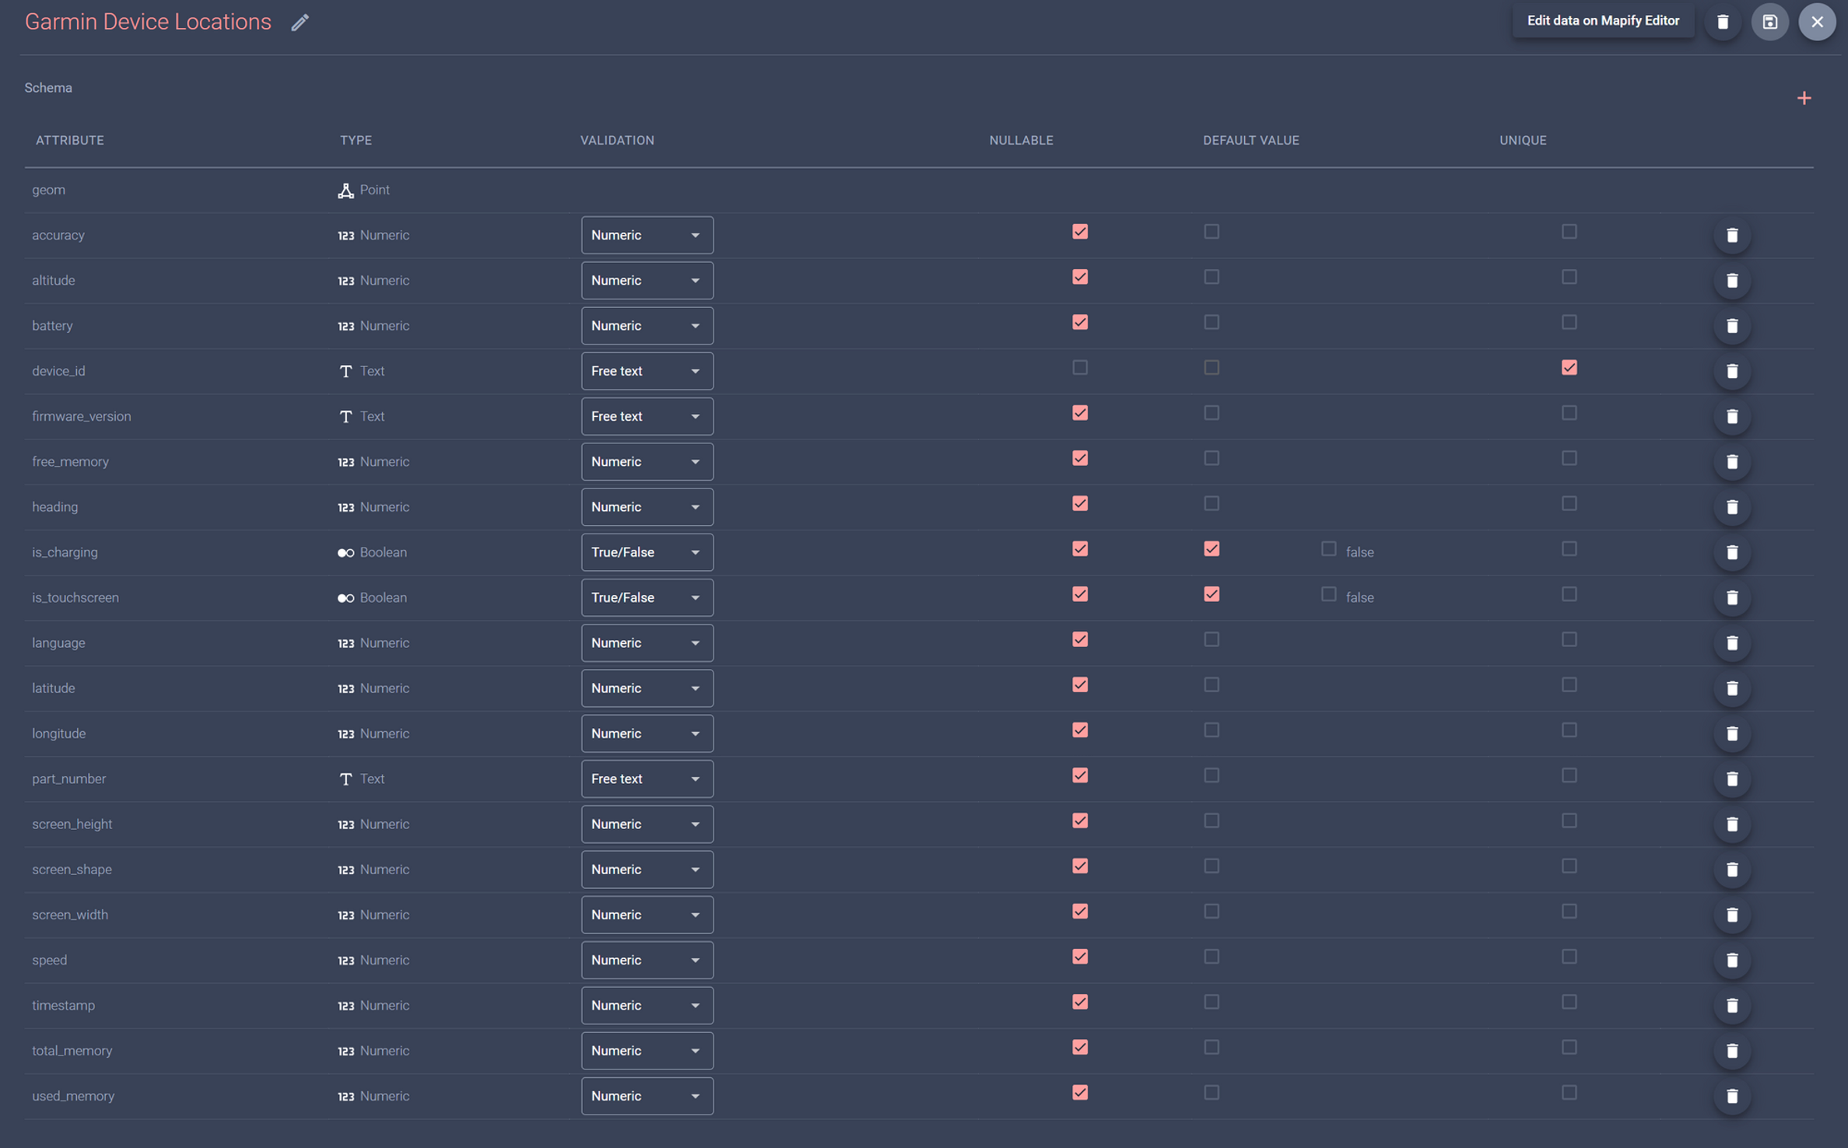Image resolution: width=1848 pixels, height=1148 pixels.
Task: Delete the screen_height attribute row
Action: pos(1732,824)
